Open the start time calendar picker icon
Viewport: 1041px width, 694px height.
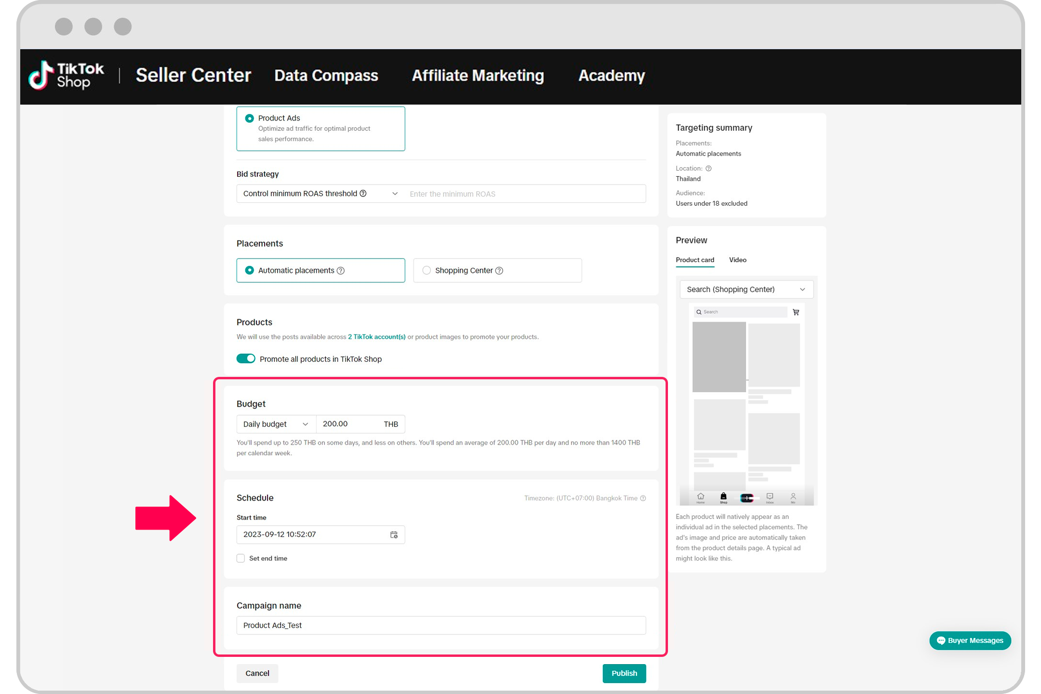click(394, 534)
